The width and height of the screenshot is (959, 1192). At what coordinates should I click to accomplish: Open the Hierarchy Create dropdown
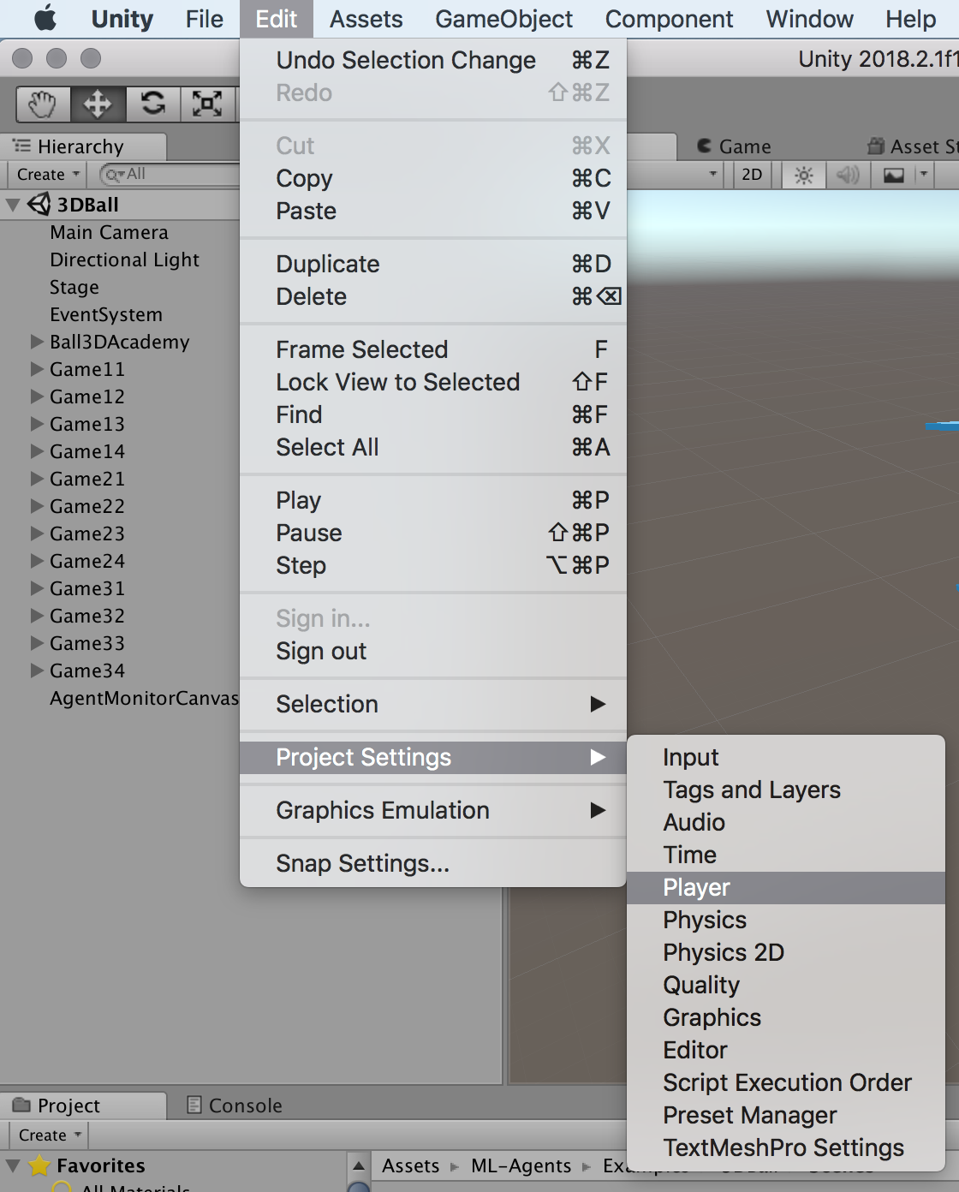tap(48, 175)
